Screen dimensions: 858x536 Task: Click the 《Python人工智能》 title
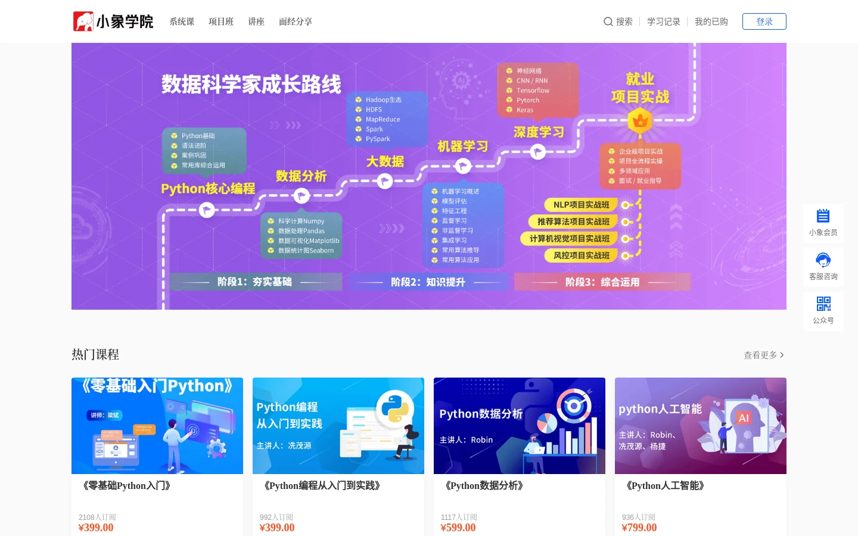[665, 486]
